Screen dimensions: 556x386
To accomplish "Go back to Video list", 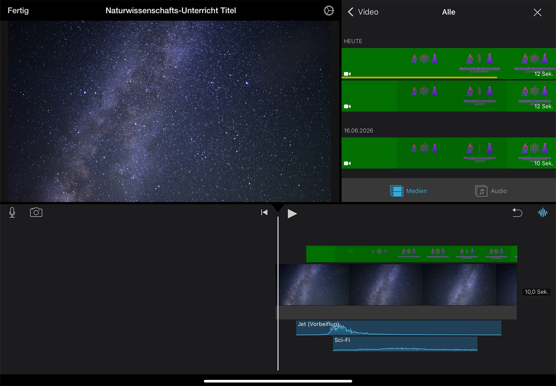I will [363, 12].
